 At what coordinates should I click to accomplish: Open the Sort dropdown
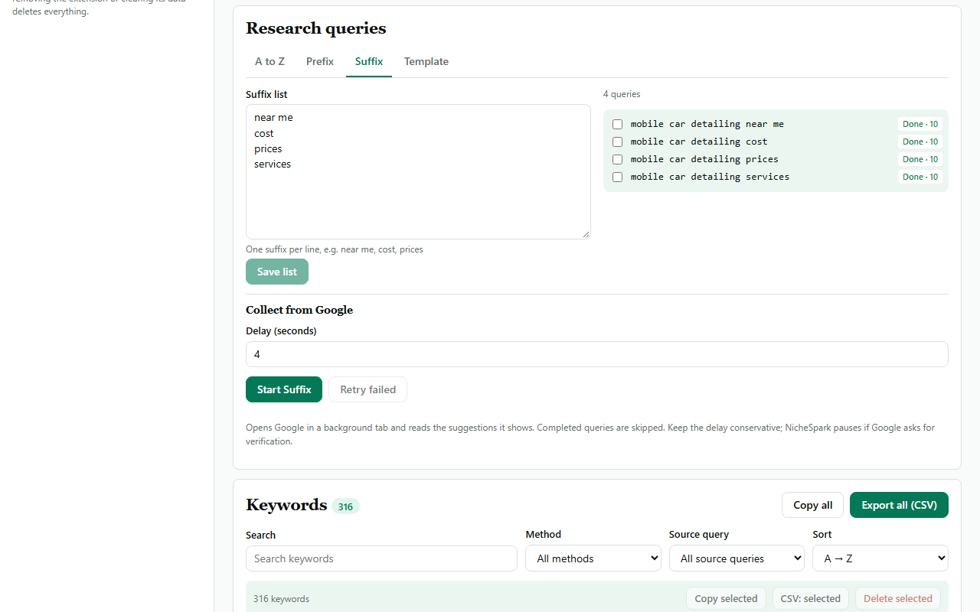[x=880, y=558]
